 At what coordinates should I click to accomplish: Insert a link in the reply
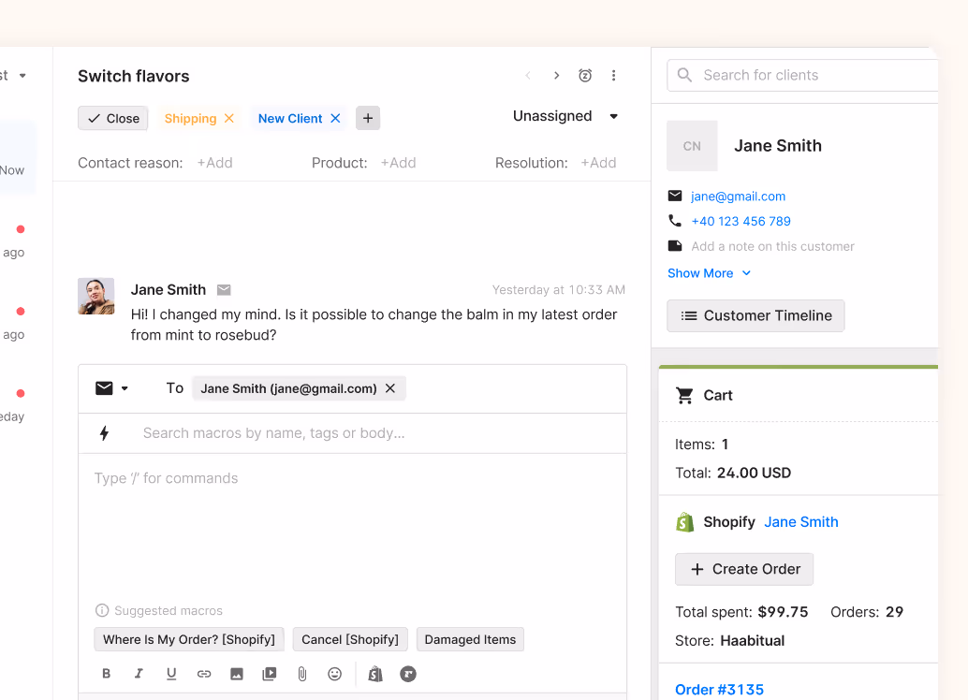point(204,674)
